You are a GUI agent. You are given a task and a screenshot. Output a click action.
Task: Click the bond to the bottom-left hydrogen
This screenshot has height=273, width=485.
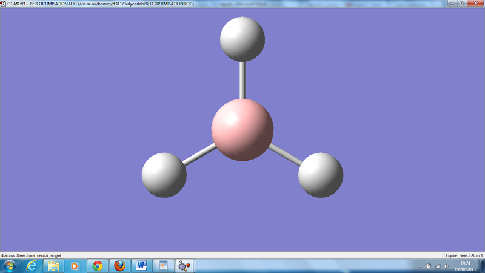point(199,154)
